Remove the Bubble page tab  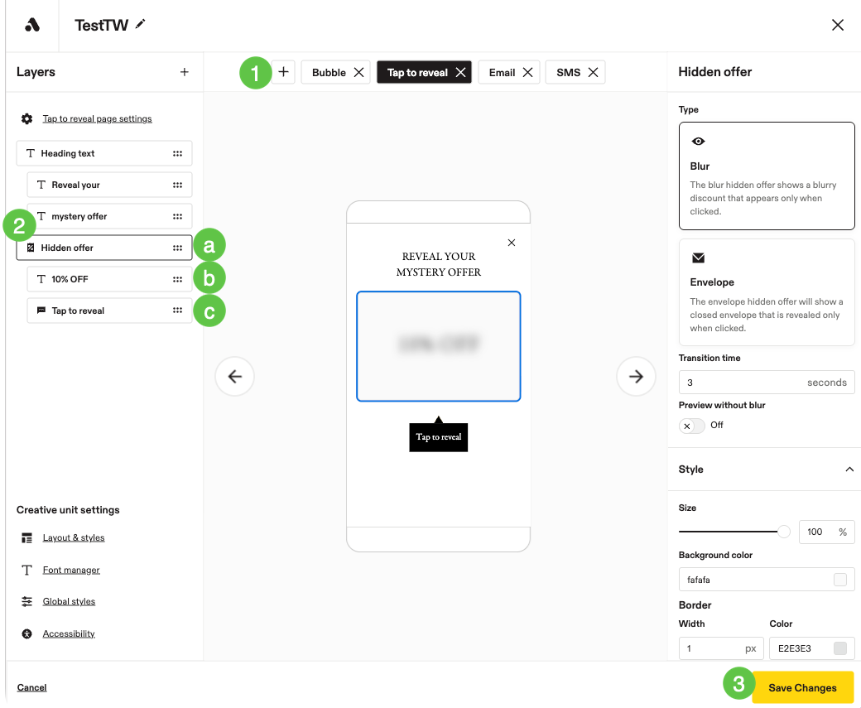pos(358,73)
